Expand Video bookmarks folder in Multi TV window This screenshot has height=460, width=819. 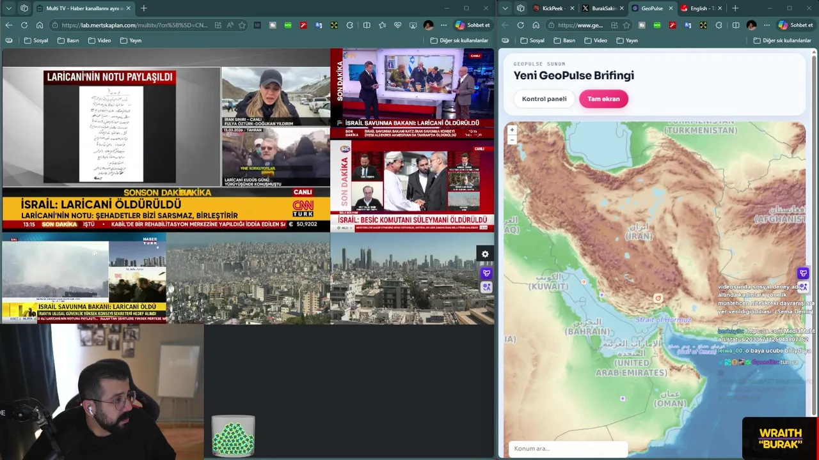[99, 40]
